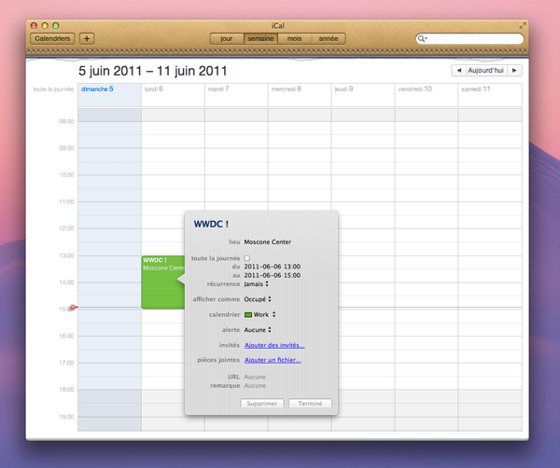
Task: Open alerte Aucune dropdown
Action: [x=258, y=330]
